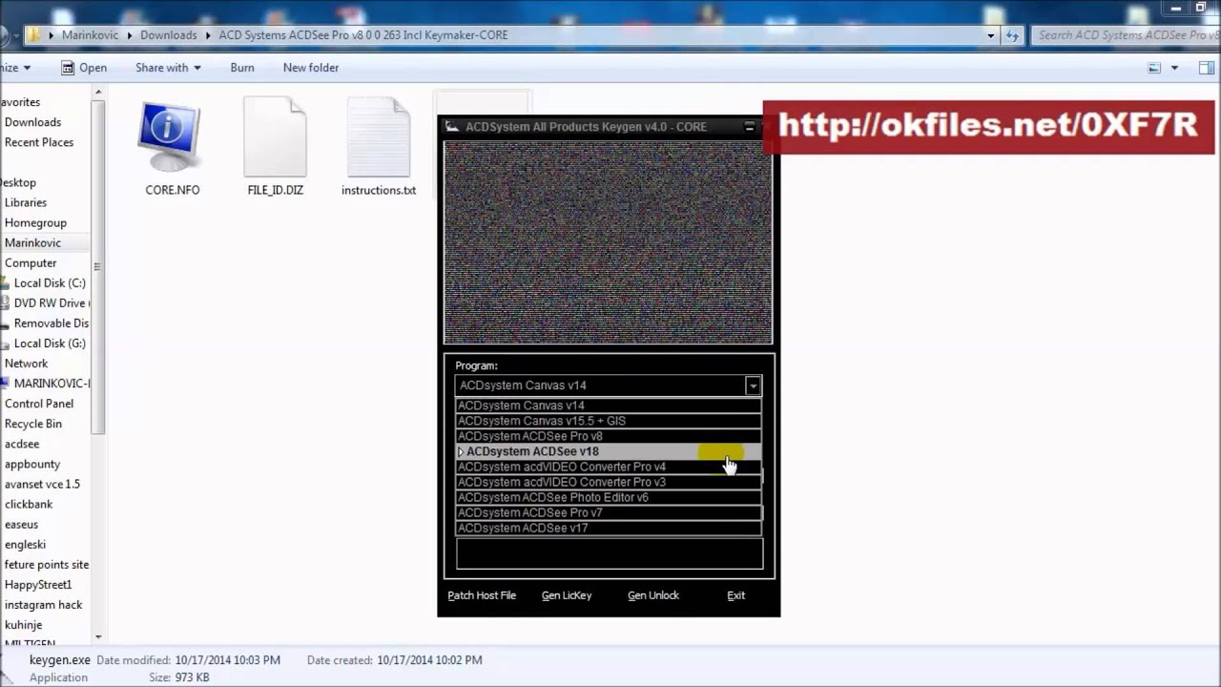1221x687 pixels.
Task: Click Marinkovic in the address breadcrumb
Action: [90, 35]
